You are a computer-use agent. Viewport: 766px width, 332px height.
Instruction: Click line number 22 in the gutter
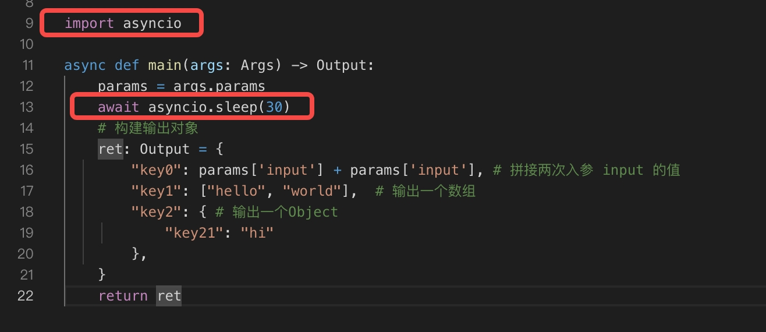pos(26,296)
